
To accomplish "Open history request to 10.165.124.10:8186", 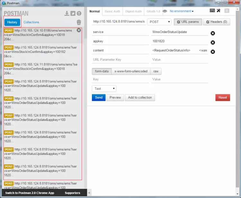I will pos(40,35).
